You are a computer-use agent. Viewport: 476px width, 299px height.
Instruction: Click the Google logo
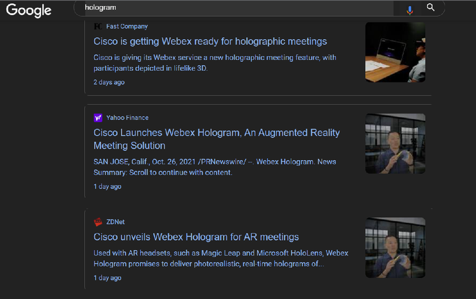pos(29,11)
